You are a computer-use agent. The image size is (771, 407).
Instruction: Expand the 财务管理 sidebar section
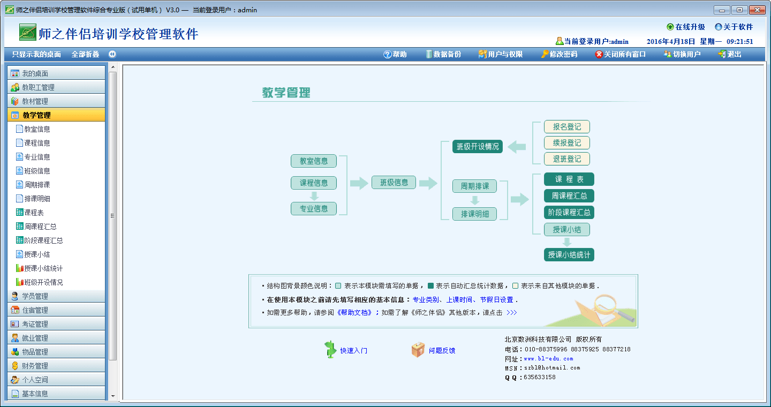(56, 366)
